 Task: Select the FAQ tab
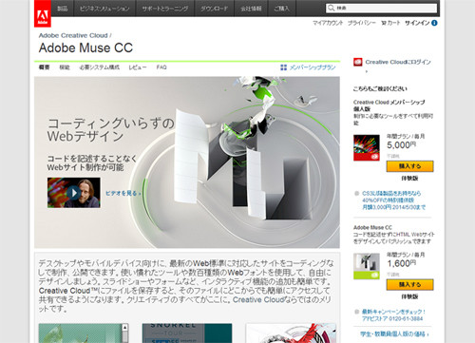pyautogui.click(x=161, y=67)
